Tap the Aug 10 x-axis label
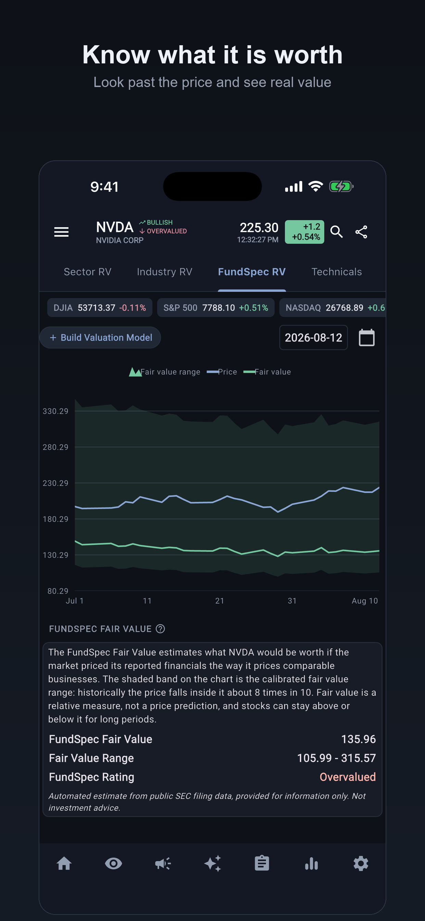425x921 pixels. [365, 601]
